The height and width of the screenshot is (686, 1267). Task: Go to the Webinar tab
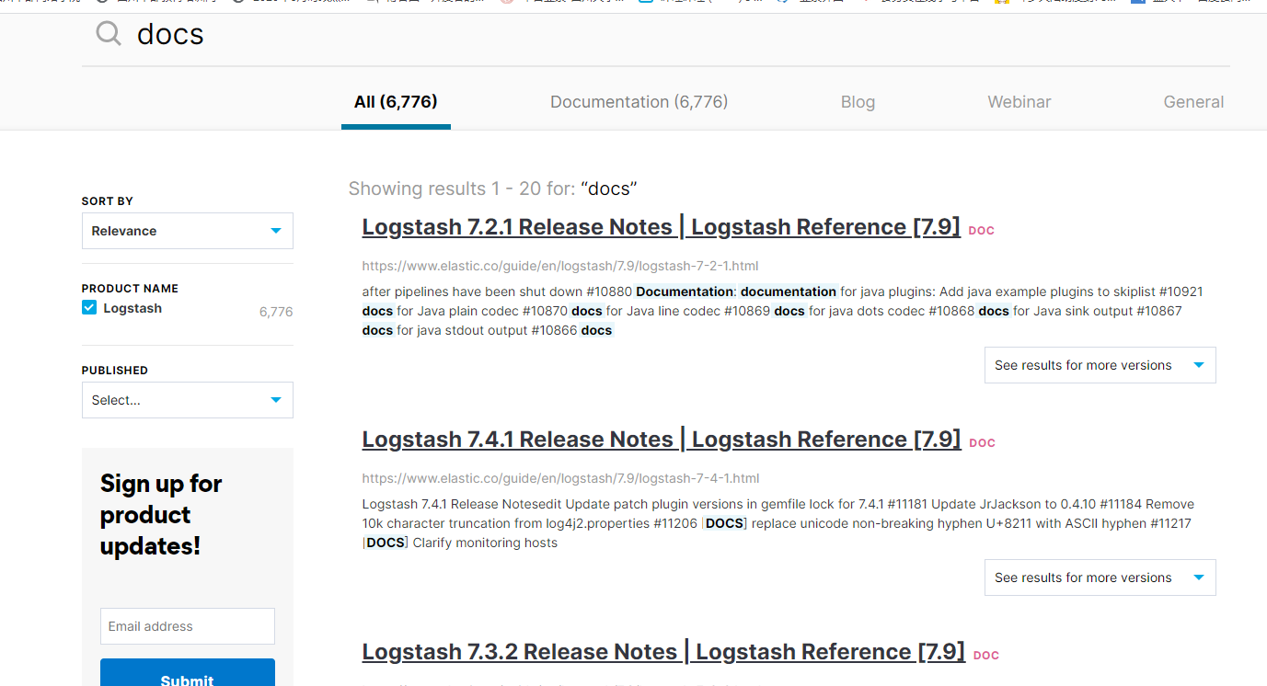[x=1019, y=102]
